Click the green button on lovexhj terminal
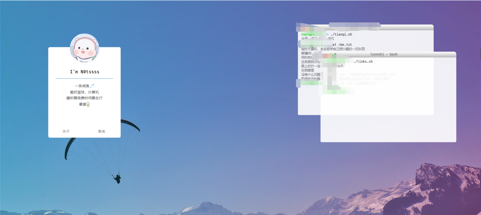 [x=335, y=55]
